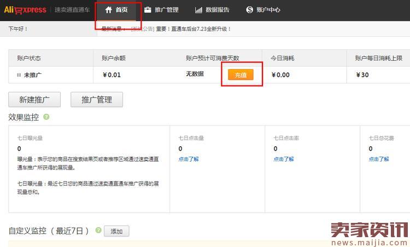410x247 pixels.
Task: Open the 推广管理 navigation tab
Action: [162, 10]
